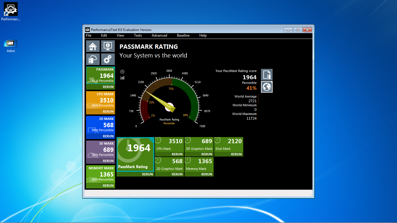Click the orange "Percentile" gauge caption
Image resolution: width=397 pixels, height=223 pixels.
[169, 123]
